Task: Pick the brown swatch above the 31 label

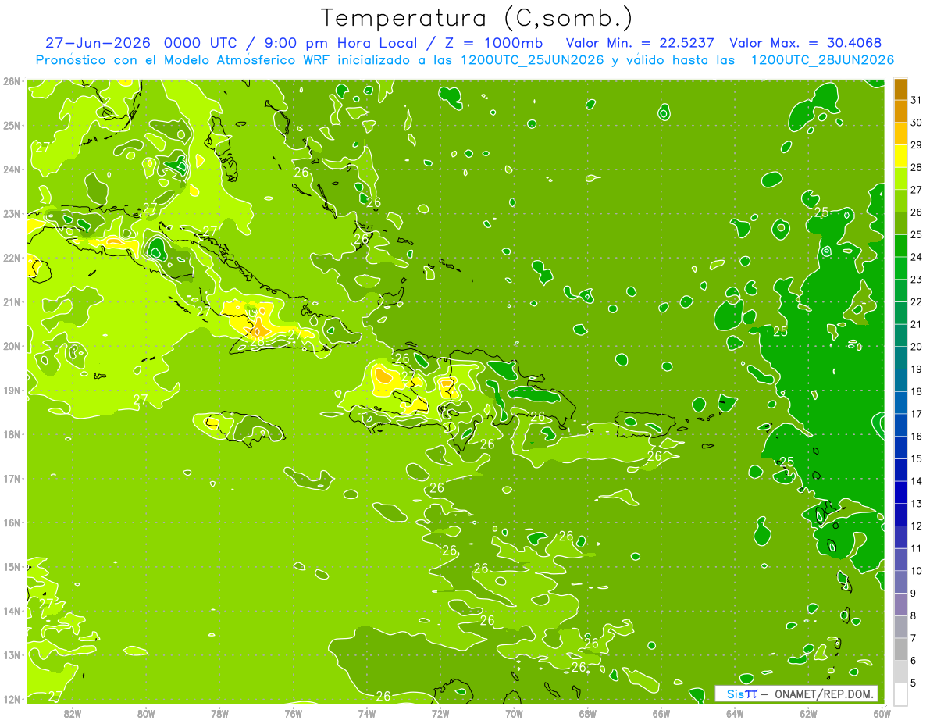Action: [x=900, y=89]
